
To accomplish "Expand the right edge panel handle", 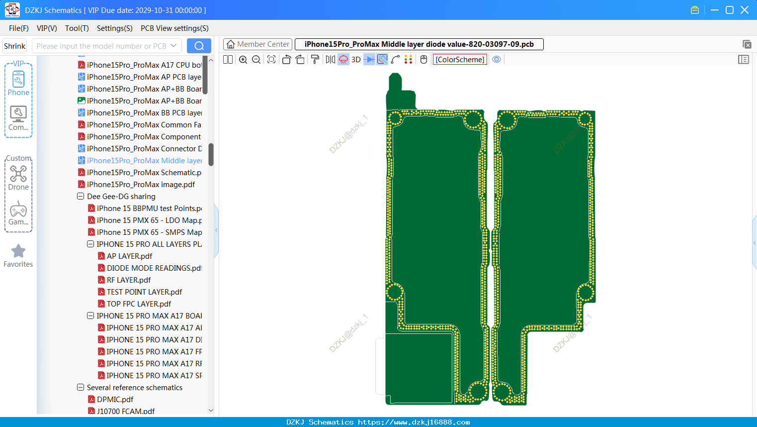I will click(755, 243).
